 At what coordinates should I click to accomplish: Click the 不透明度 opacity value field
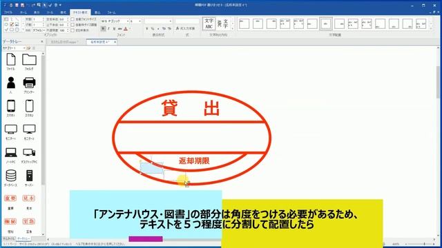click(63, 30)
